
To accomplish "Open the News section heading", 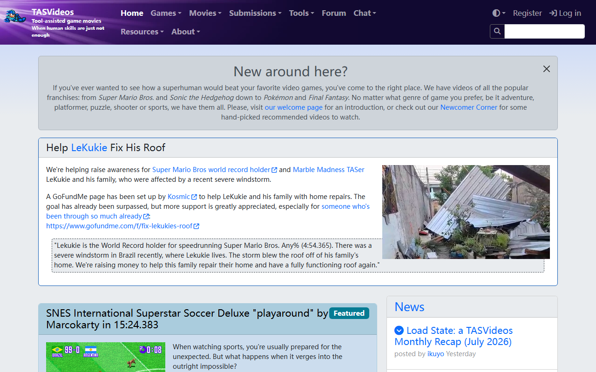I will 409,307.
